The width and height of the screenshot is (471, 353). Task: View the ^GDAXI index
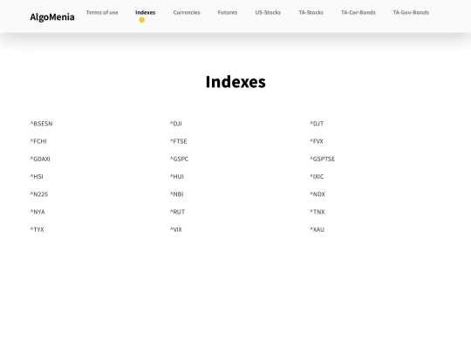(x=40, y=160)
